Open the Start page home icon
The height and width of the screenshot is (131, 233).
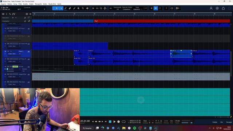[223, 8]
